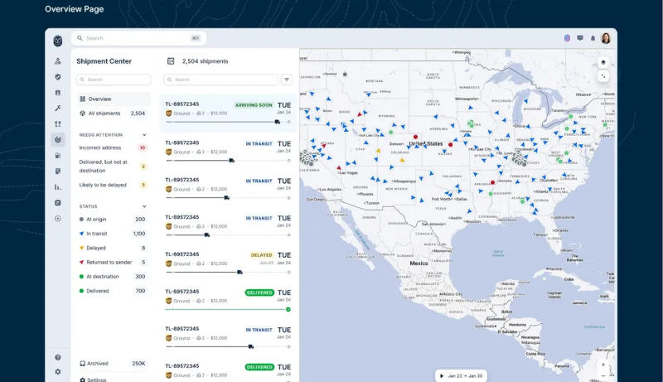Screen dimensions: 663x382
Task: Select the Overview menu item
Action: [x=114, y=99]
